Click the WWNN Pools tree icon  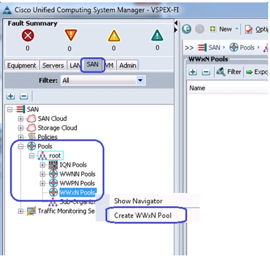coord(53,174)
